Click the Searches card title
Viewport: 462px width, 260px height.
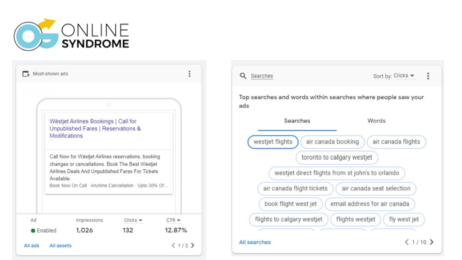tap(262, 76)
